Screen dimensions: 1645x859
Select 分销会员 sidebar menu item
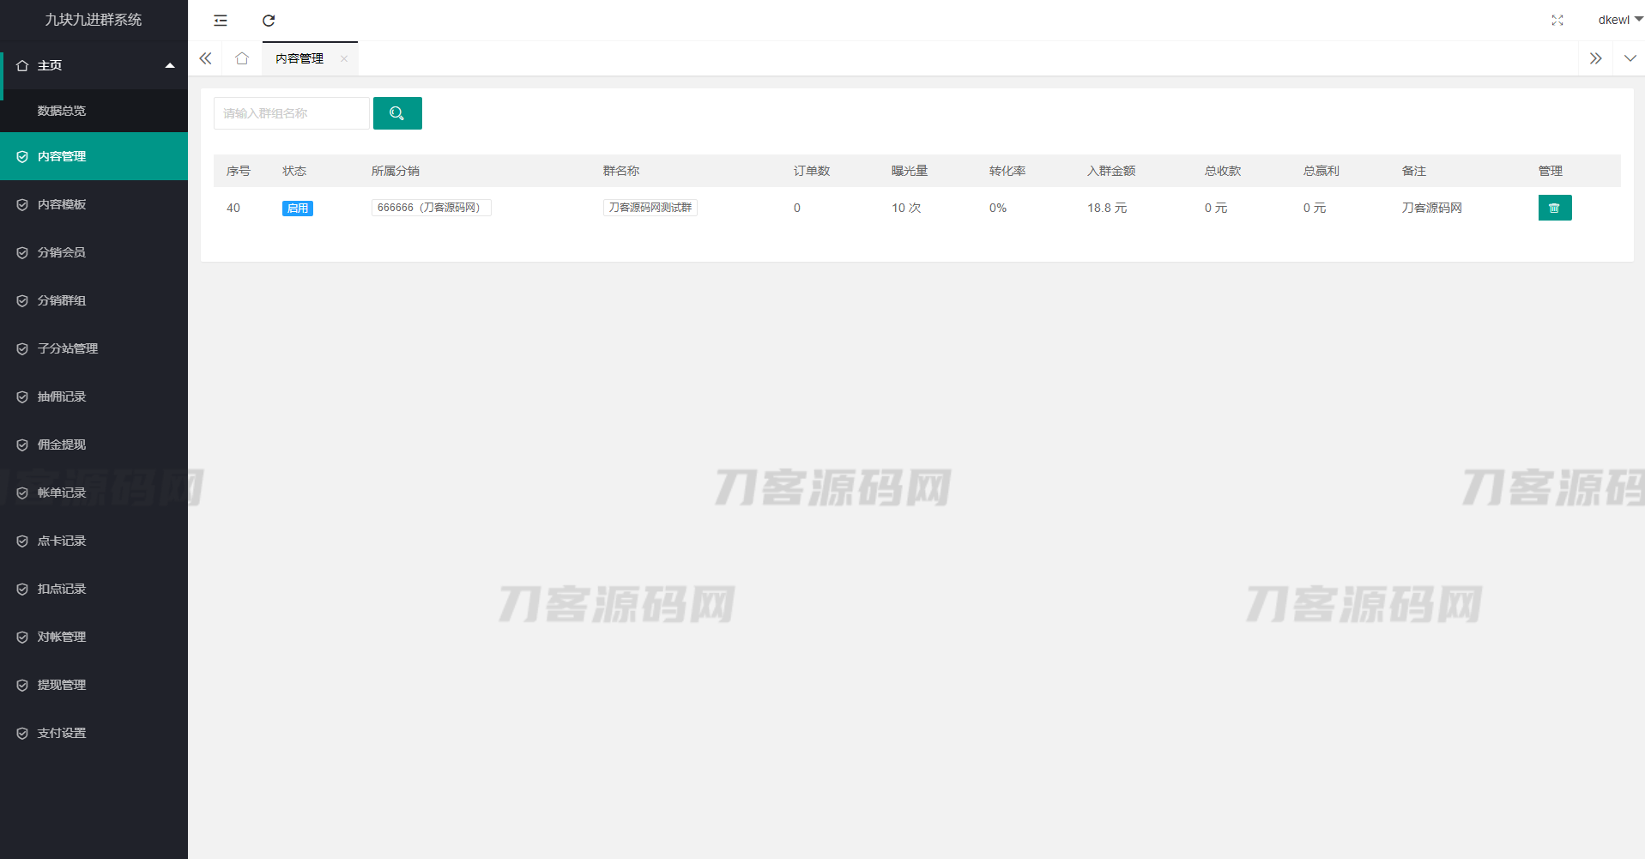tap(62, 252)
